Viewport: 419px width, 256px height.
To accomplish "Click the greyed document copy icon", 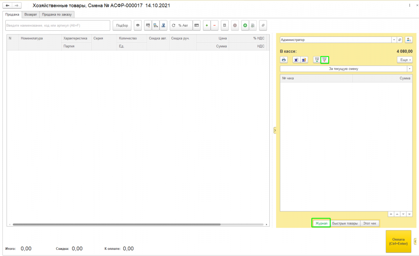I will click(253, 25).
